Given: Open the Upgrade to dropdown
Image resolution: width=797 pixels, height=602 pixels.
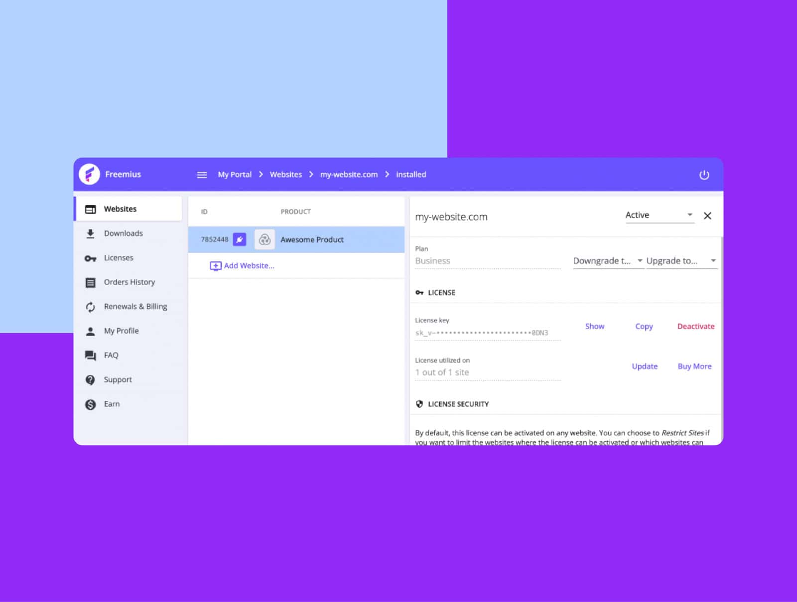Looking at the screenshot, I should [x=681, y=261].
